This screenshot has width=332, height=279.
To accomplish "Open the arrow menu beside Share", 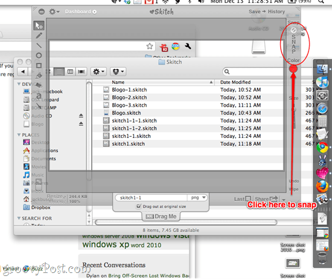I will (x=284, y=199).
